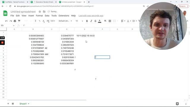Open the Tools menu

[54, 16]
